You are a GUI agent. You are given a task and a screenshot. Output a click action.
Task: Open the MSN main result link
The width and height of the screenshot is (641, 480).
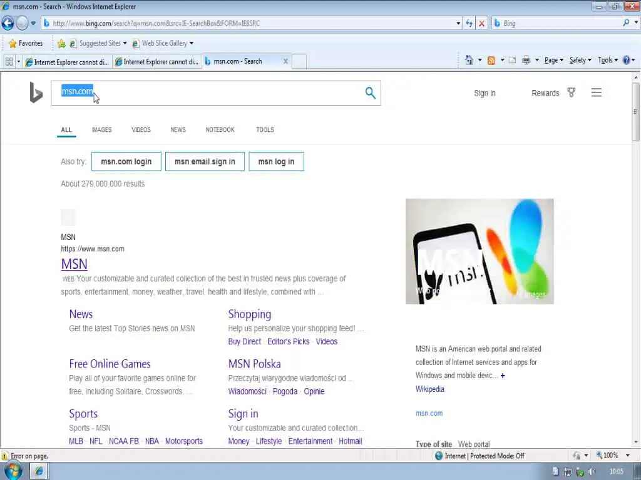click(x=74, y=264)
